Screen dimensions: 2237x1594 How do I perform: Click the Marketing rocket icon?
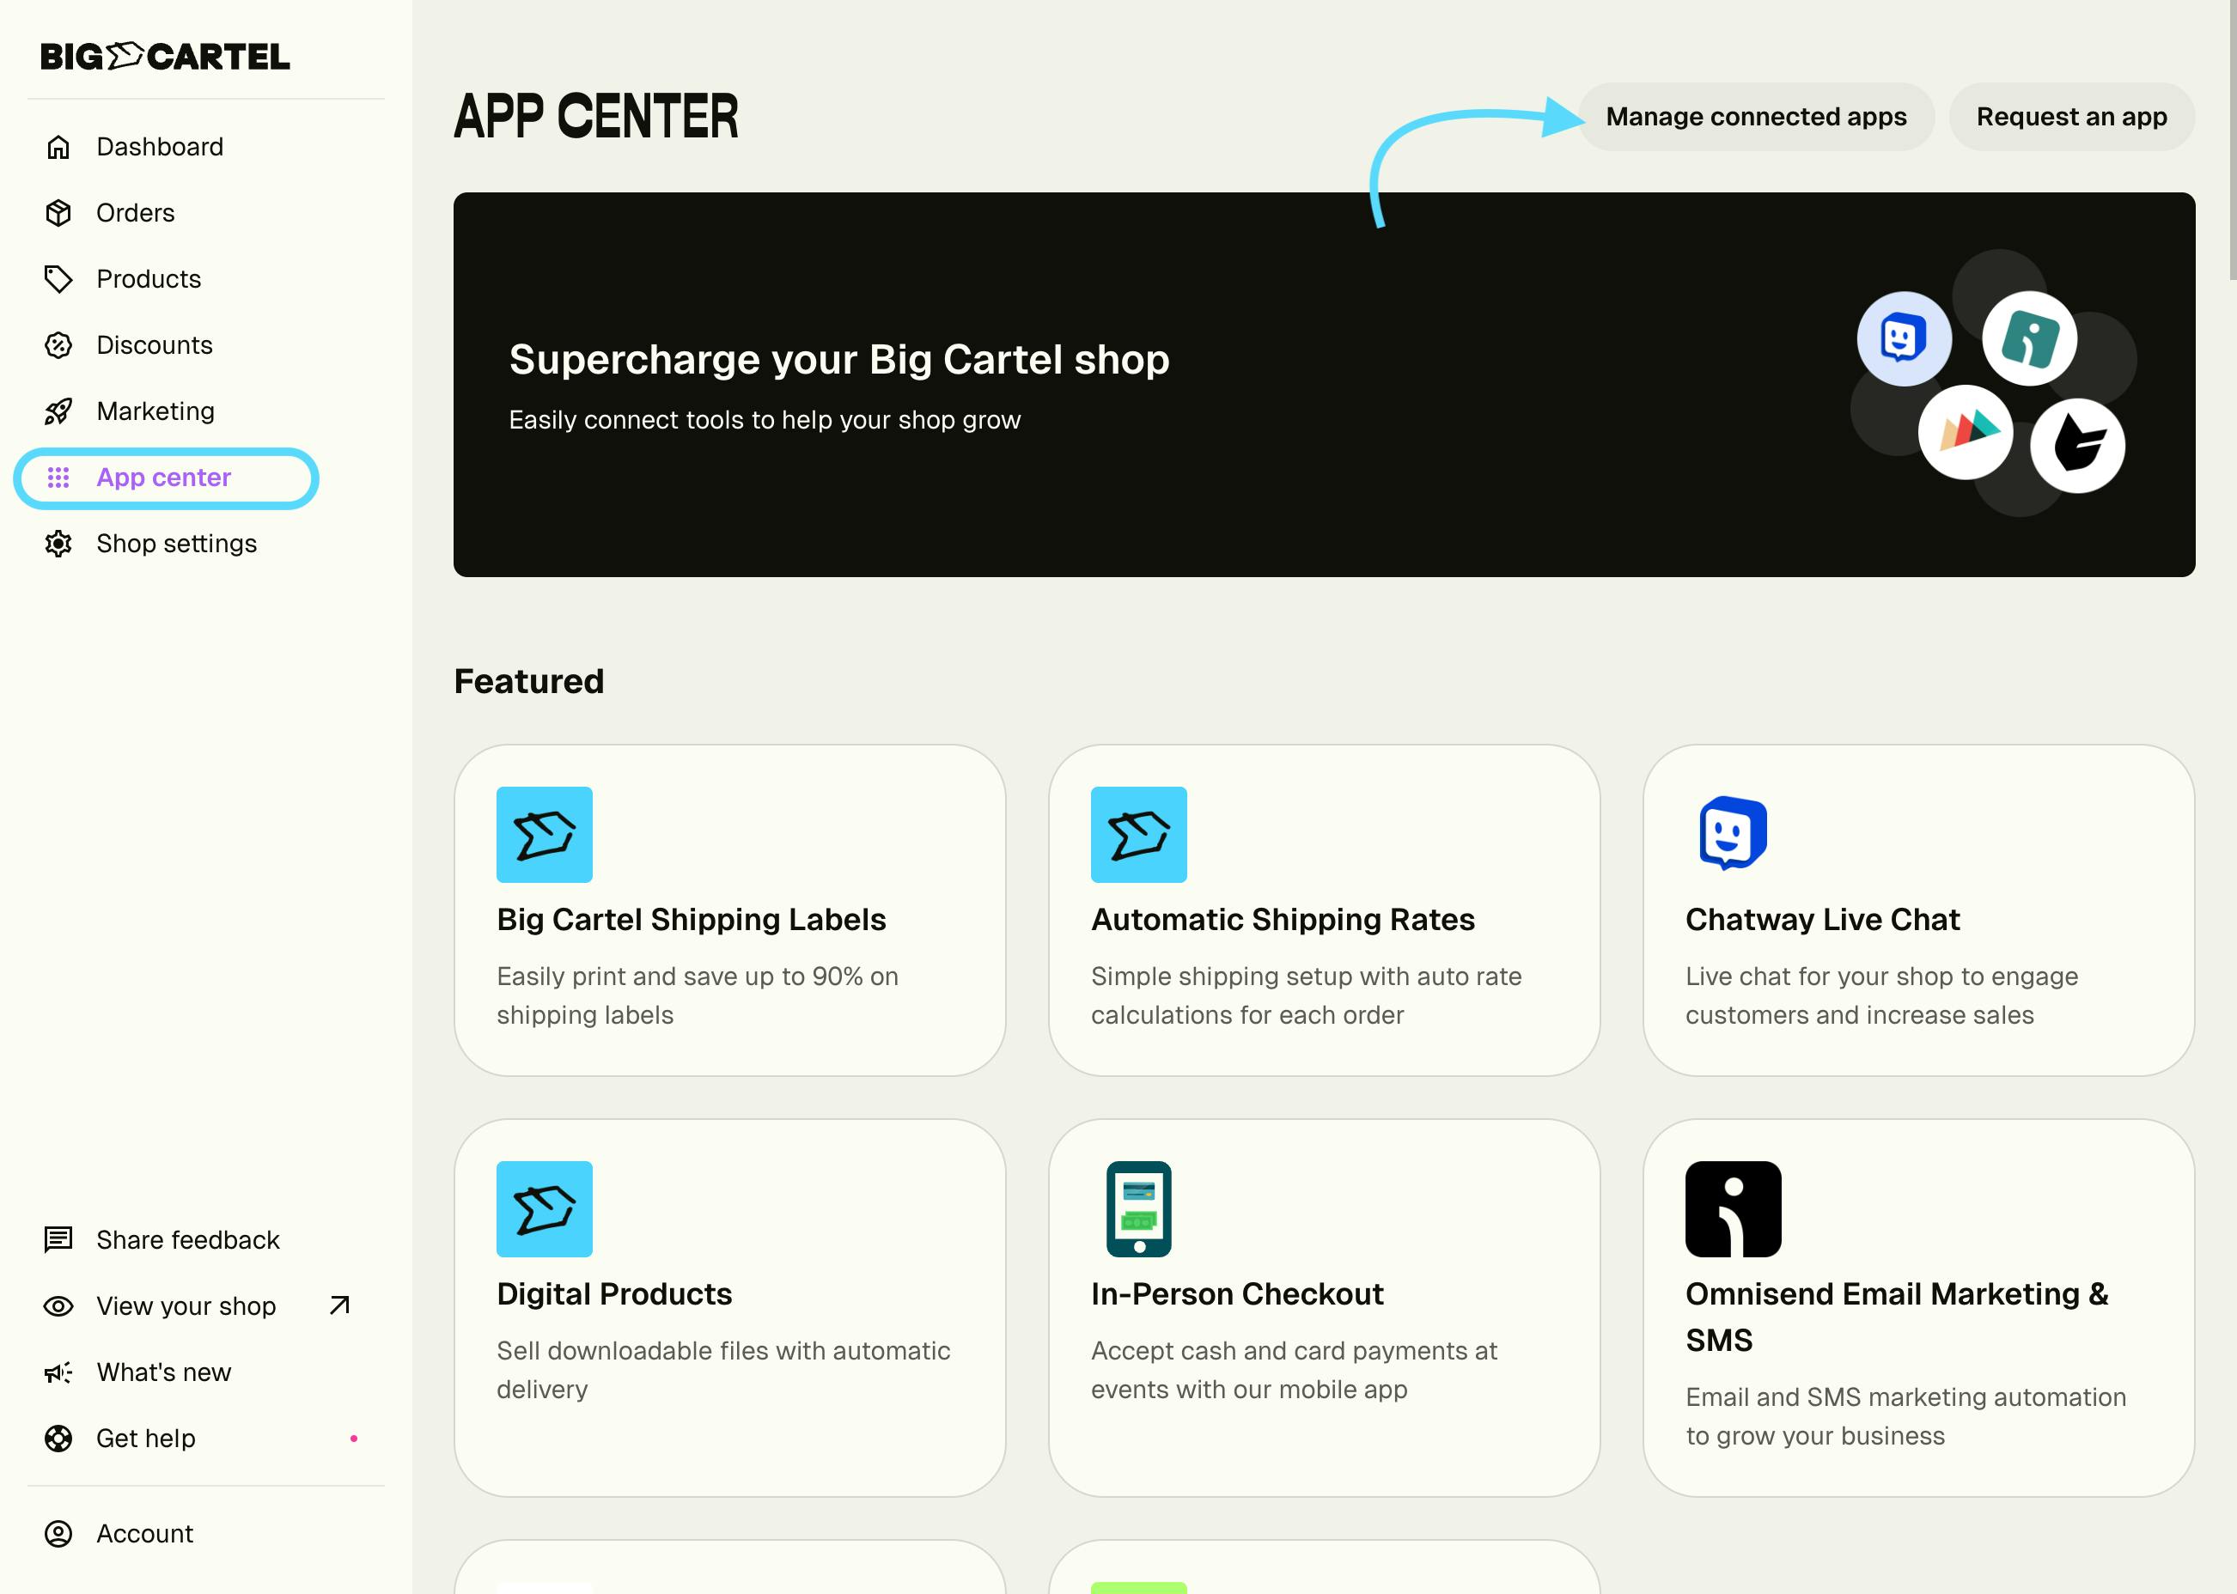tap(59, 411)
